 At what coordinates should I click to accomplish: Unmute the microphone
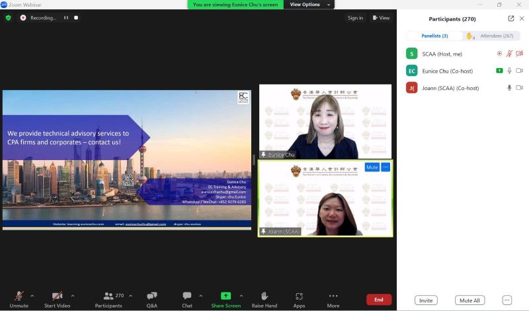[x=19, y=300]
